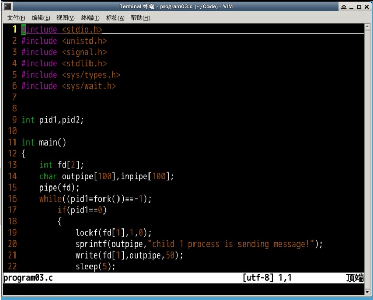Open the 视图(V) menu
This screenshot has height=300, width=373.
[66, 18]
